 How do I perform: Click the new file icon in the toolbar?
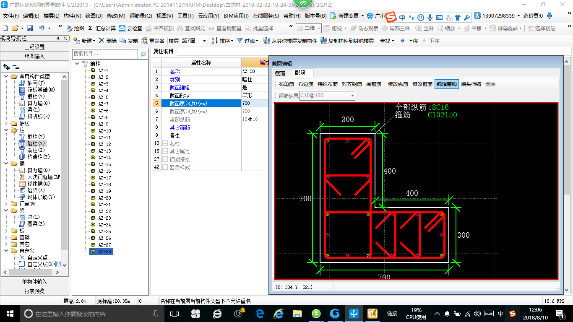(x=5, y=28)
